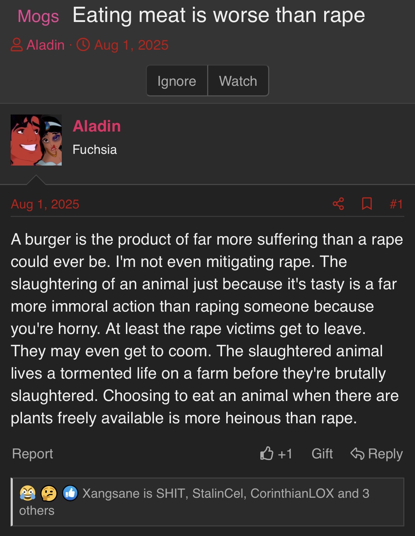Click the user icon beside Aladin in the header

[17, 45]
